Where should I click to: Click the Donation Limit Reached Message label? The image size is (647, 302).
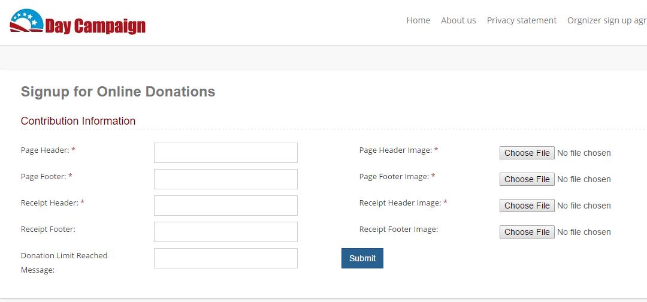[x=64, y=263]
